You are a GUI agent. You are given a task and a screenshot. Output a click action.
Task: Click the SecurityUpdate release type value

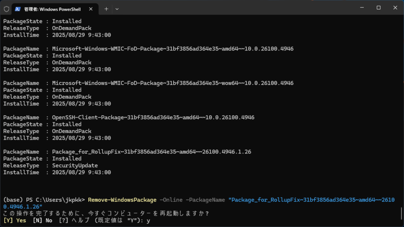(x=75, y=166)
